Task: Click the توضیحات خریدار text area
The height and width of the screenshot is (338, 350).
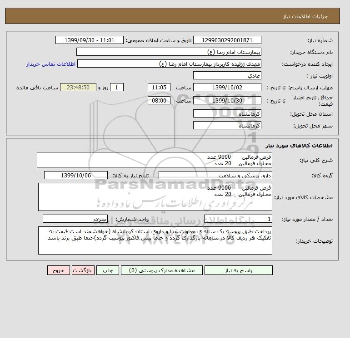Action: (x=155, y=240)
